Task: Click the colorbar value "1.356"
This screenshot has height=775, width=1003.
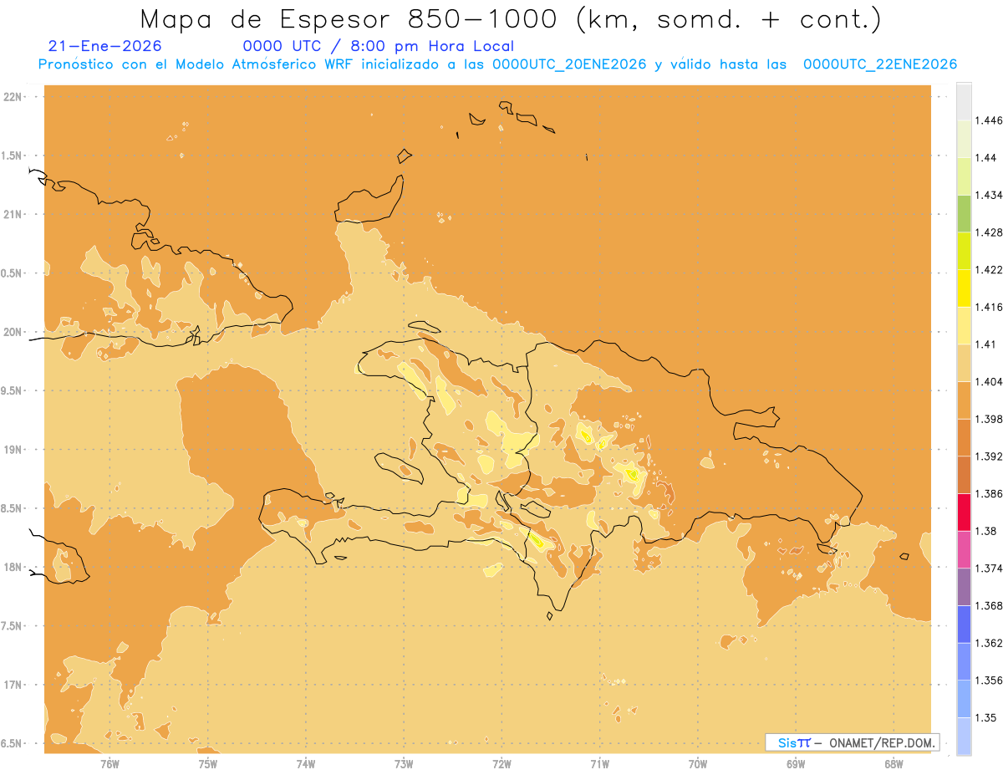Action: point(990,680)
